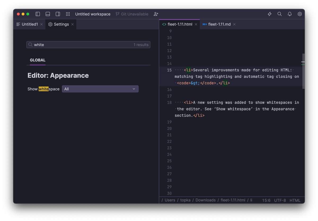Screen dimensions: 318x221
Task: Toggle the bottom panel visibility icon
Action: [48, 14]
